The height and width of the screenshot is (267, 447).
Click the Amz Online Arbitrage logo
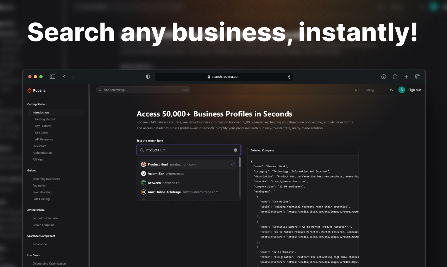tap(144, 192)
